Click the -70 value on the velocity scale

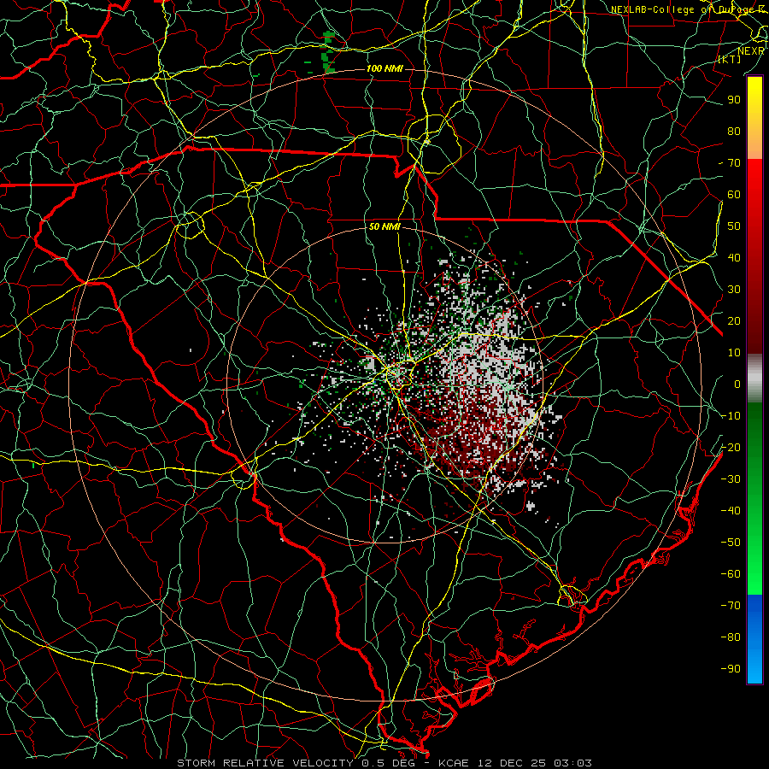click(731, 605)
